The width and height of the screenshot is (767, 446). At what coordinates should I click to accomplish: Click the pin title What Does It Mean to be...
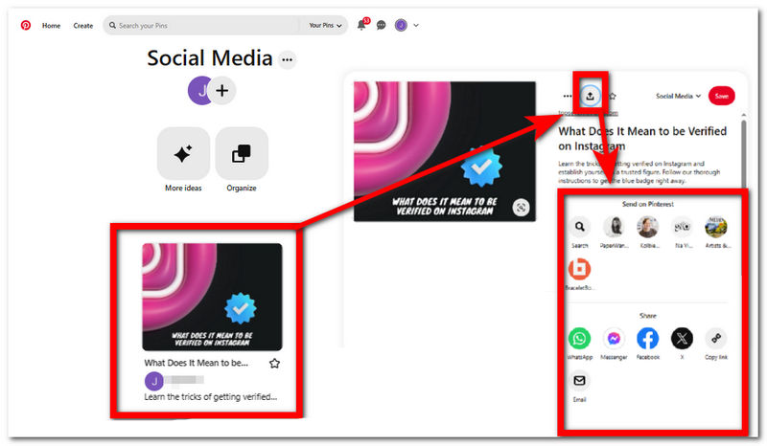tap(197, 363)
